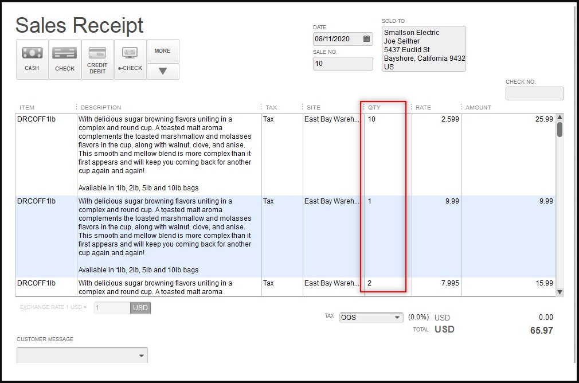Click the ITEM column header
This screenshot has width=579, height=383.
click(27, 107)
